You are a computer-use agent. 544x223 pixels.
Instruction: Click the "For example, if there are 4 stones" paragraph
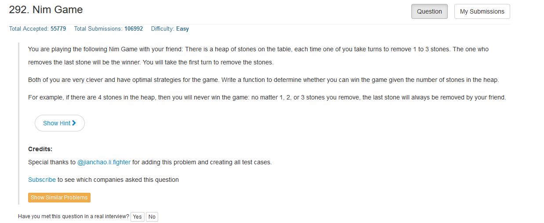click(x=267, y=97)
